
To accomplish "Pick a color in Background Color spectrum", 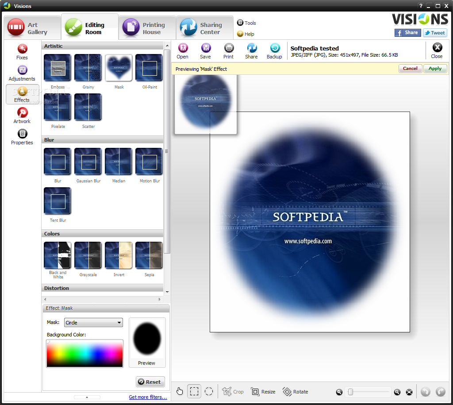I will [84, 354].
